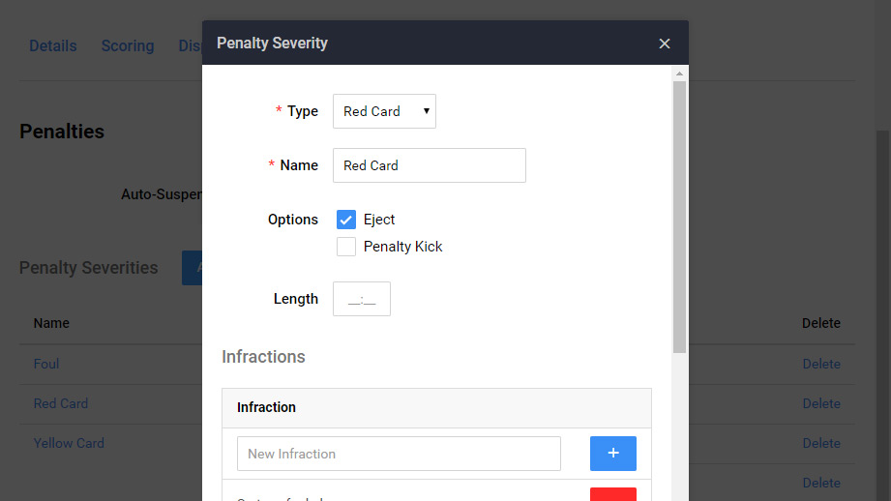Uncheck the Eject option checkbox
The height and width of the screenshot is (501, 891).
tap(346, 220)
